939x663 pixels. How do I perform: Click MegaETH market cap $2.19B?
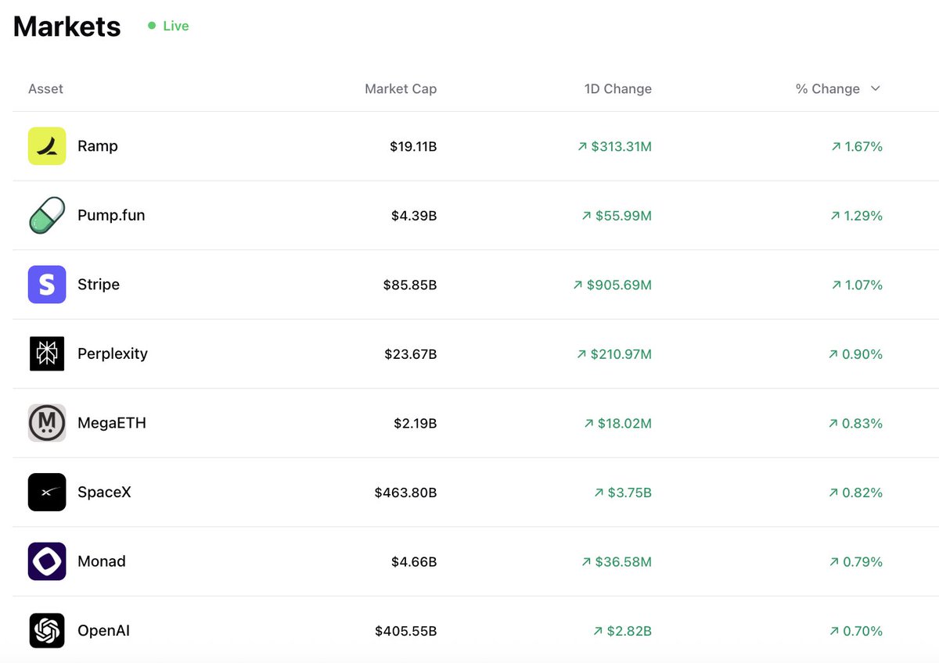pyautogui.click(x=416, y=423)
